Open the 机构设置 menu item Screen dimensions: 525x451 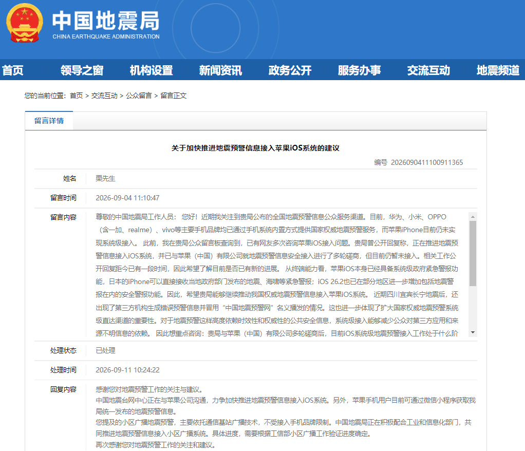pos(152,70)
